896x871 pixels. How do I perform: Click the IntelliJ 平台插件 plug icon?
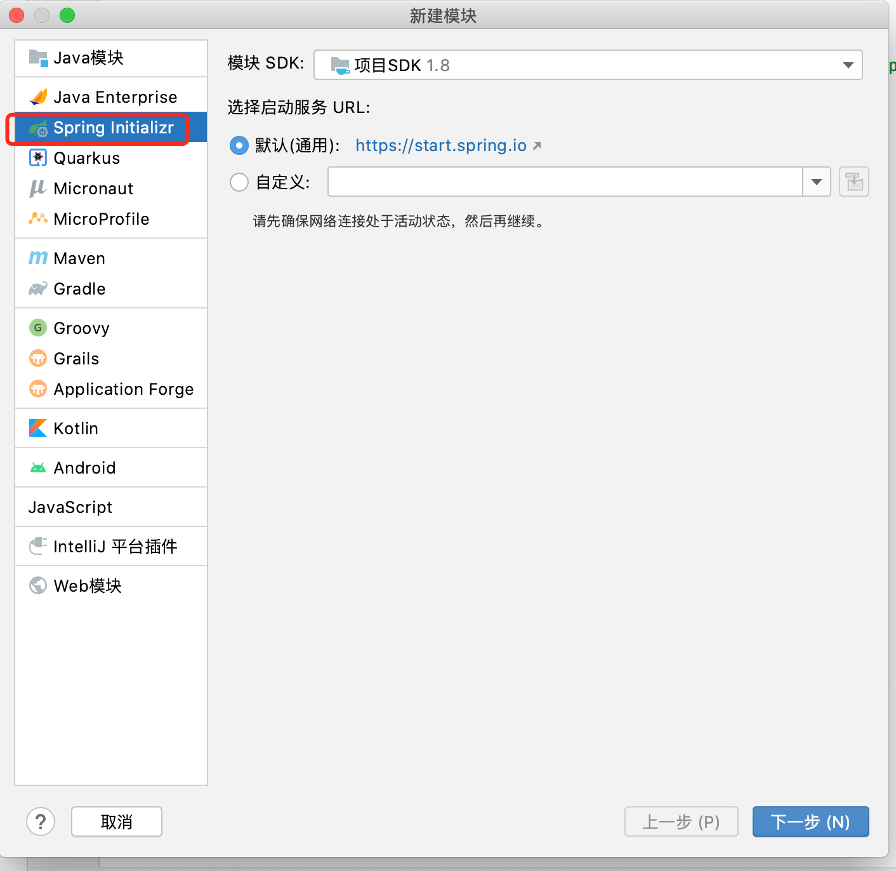click(x=38, y=546)
